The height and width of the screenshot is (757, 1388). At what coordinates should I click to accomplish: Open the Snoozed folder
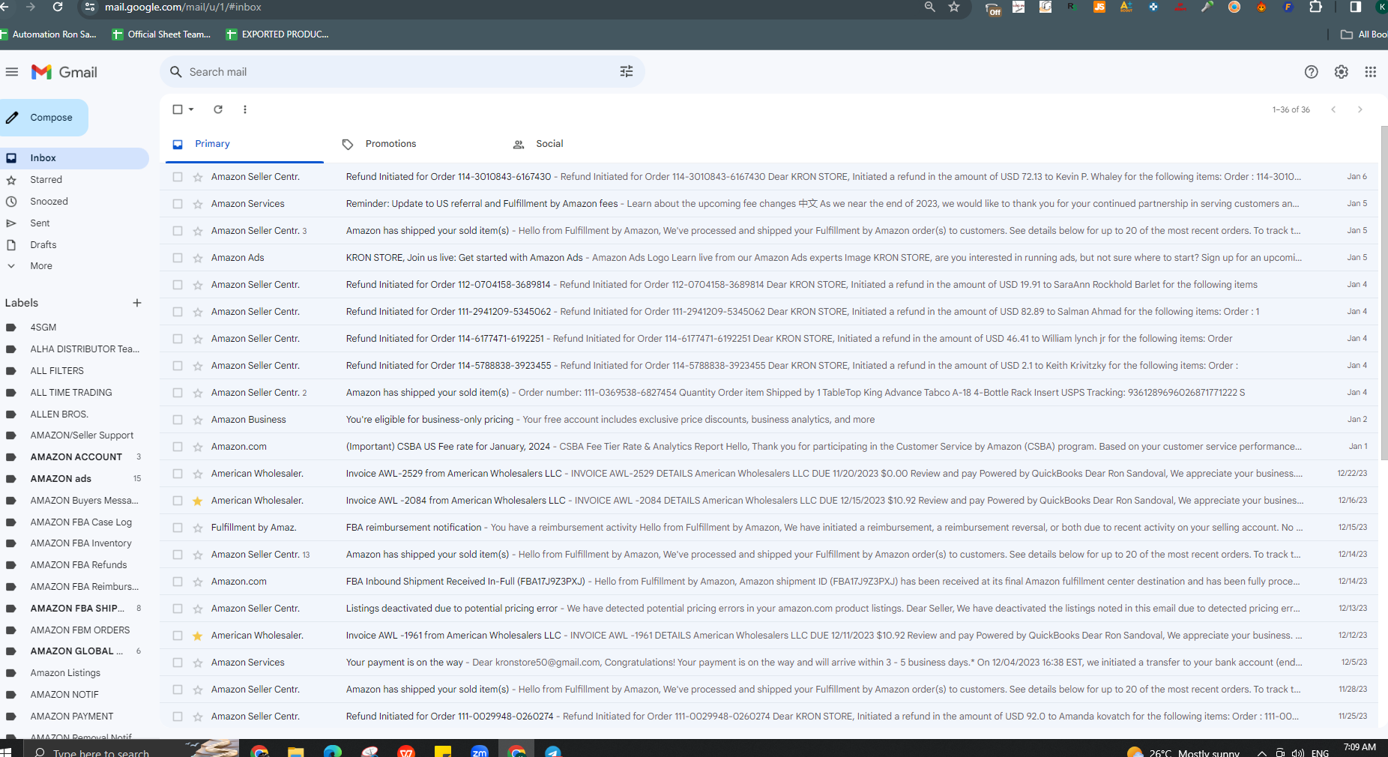point(75,202)
